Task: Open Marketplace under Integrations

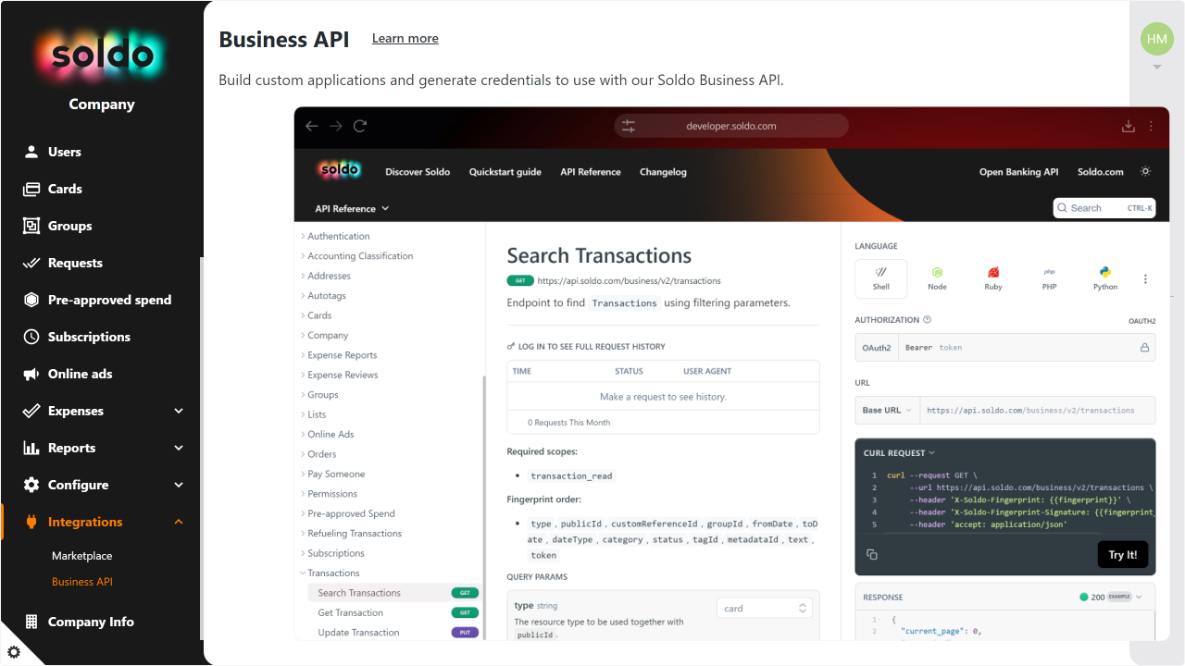Action: coord(82,556)
